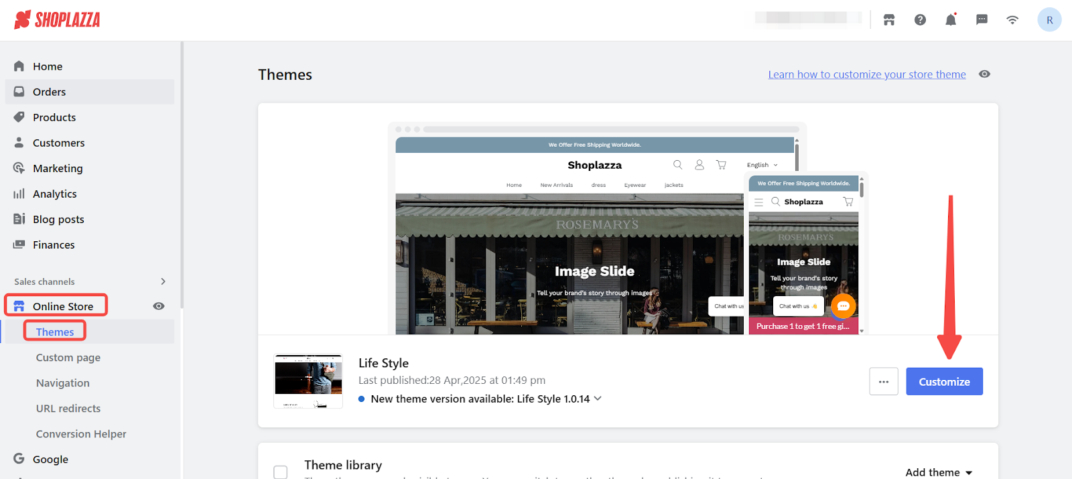The height and width of the screenshot is (479, 1072).
Task: Open Blog posts in the sidebar
Action: point(90,219)
